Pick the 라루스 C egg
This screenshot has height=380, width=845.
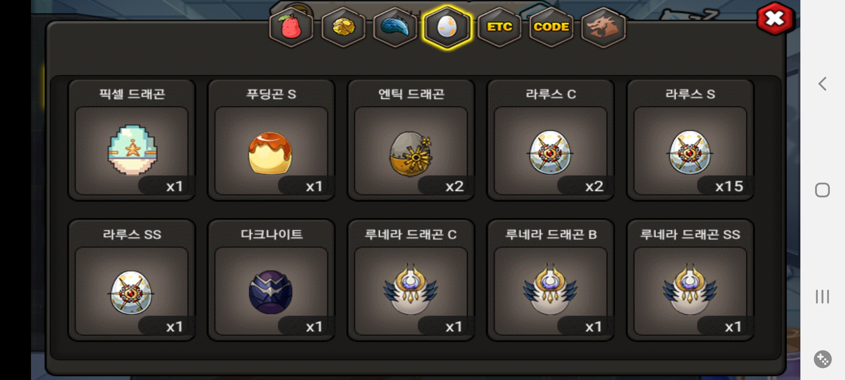(x=551, y=140)
